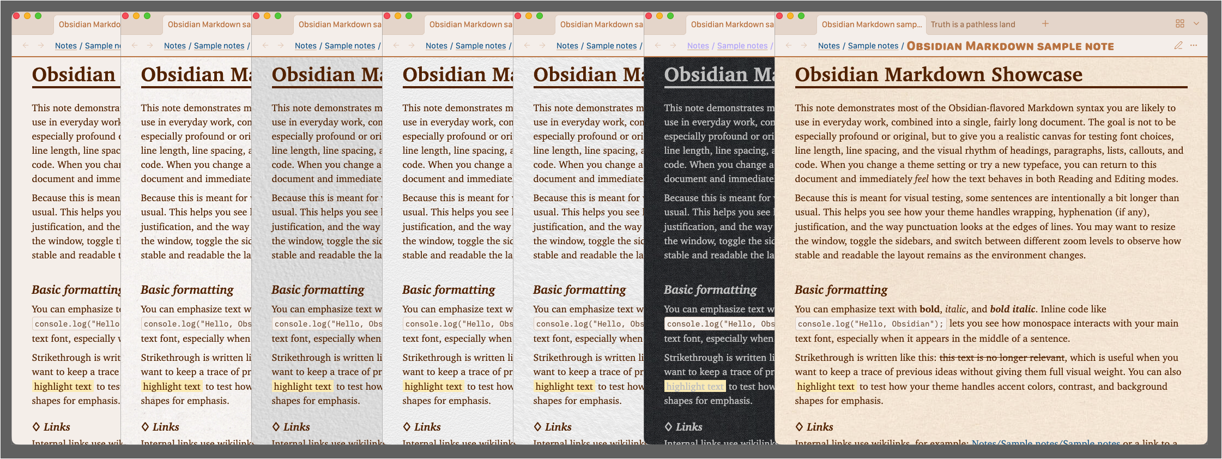The height and width of the screenshot is (459, 1222).
Task: Expand the tab list chevron dropdown
Action: [x=1196, y=23]
